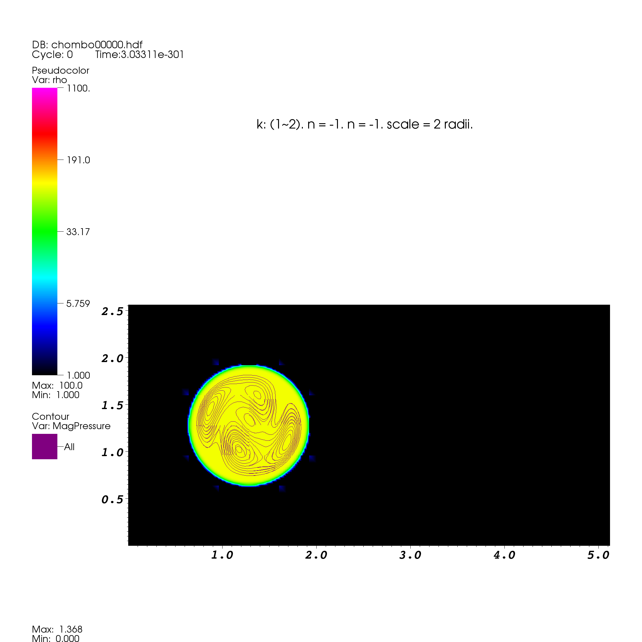
Task: Click the 'Min: 1.000' text
Action: coord(55,395)
